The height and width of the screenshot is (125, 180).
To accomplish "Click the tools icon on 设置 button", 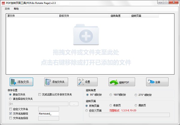I will point(81,82).
